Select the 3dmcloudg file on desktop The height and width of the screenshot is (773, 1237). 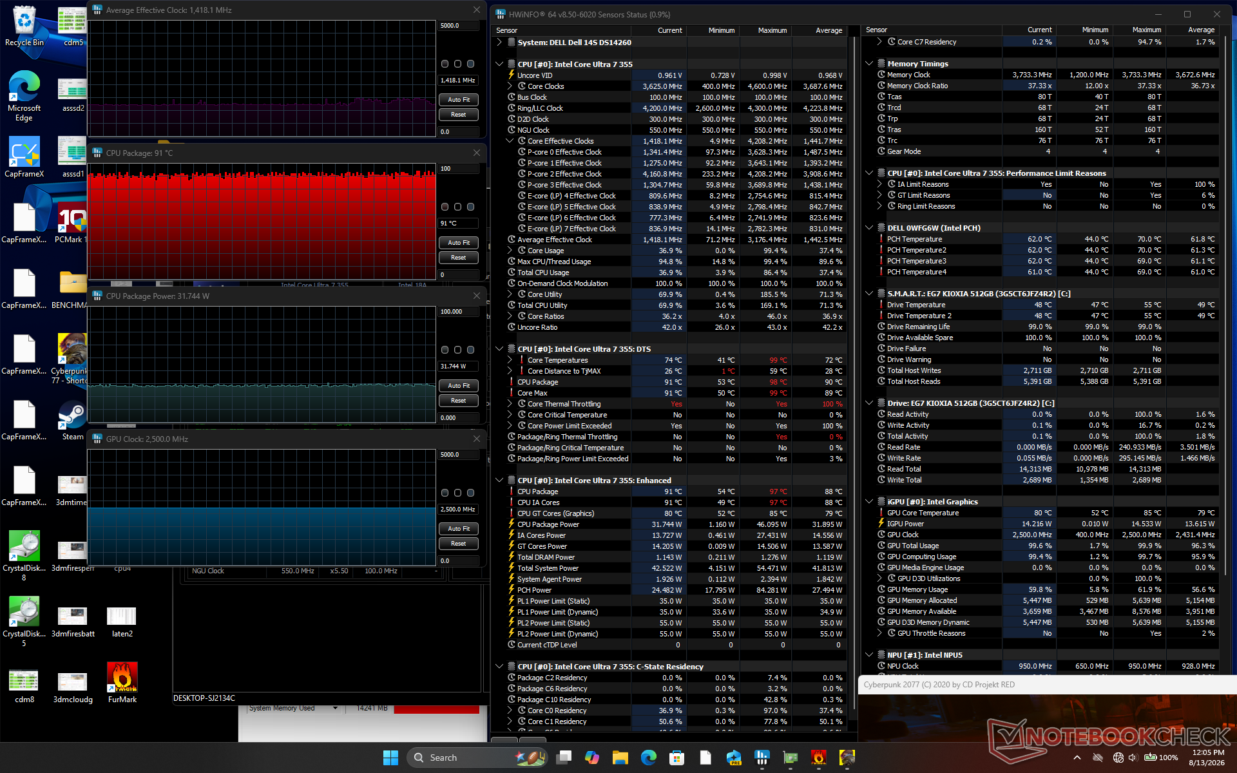(72, 687)
